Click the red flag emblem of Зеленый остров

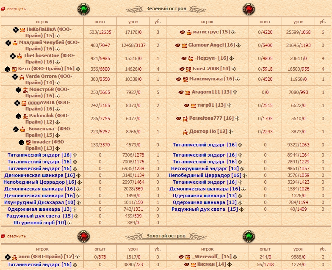(x=249, y=9)
